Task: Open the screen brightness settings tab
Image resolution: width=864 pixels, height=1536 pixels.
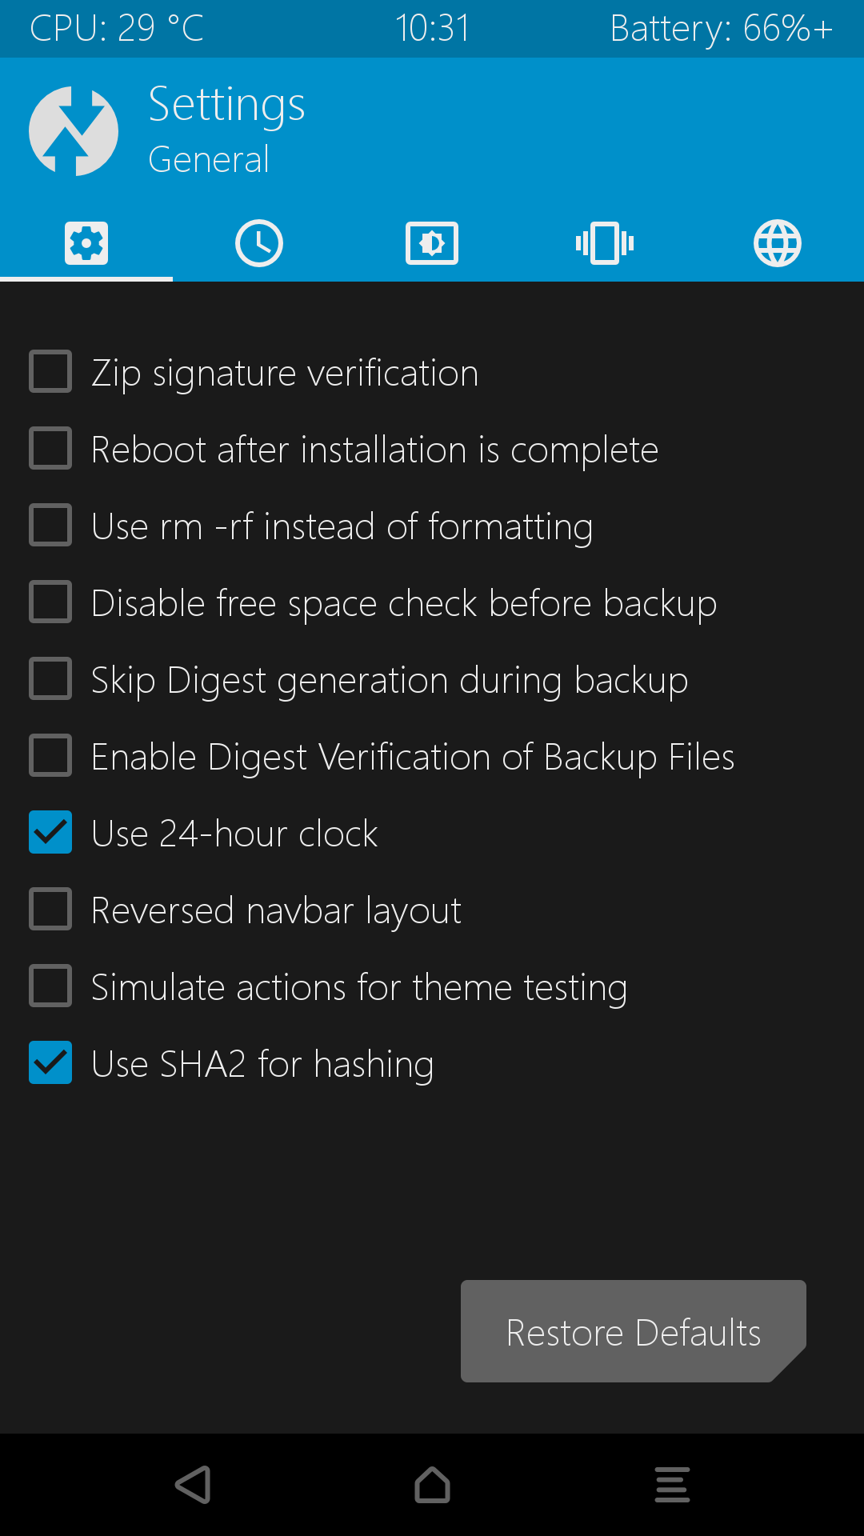Action: [432, 243]
